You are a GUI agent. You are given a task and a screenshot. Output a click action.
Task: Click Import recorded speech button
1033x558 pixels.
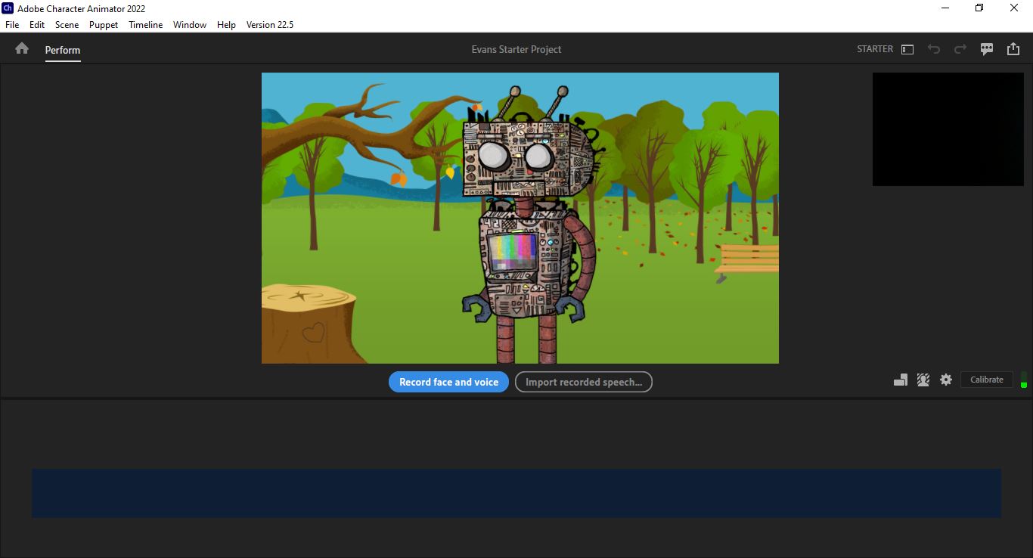pos(584,382)
